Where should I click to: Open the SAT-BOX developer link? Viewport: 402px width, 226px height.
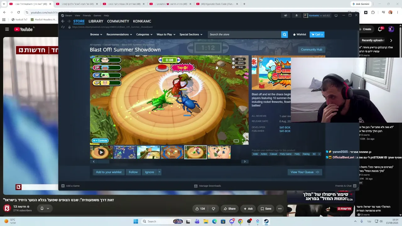pyautogui.click(x=285, y=127)
